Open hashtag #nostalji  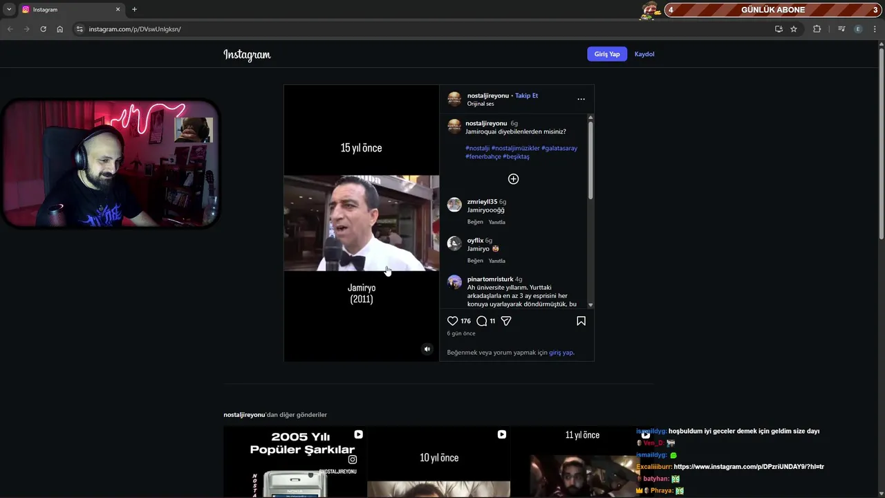[477, 148]
